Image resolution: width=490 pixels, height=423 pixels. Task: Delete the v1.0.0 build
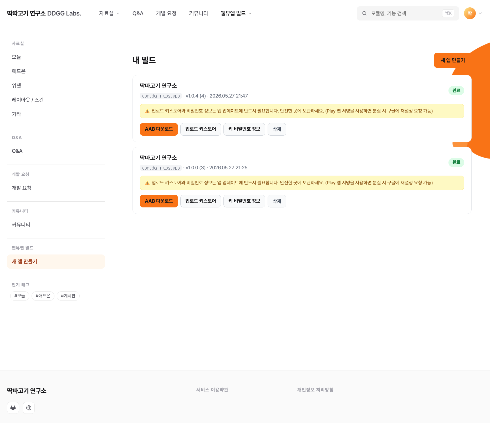pos(277,201)
